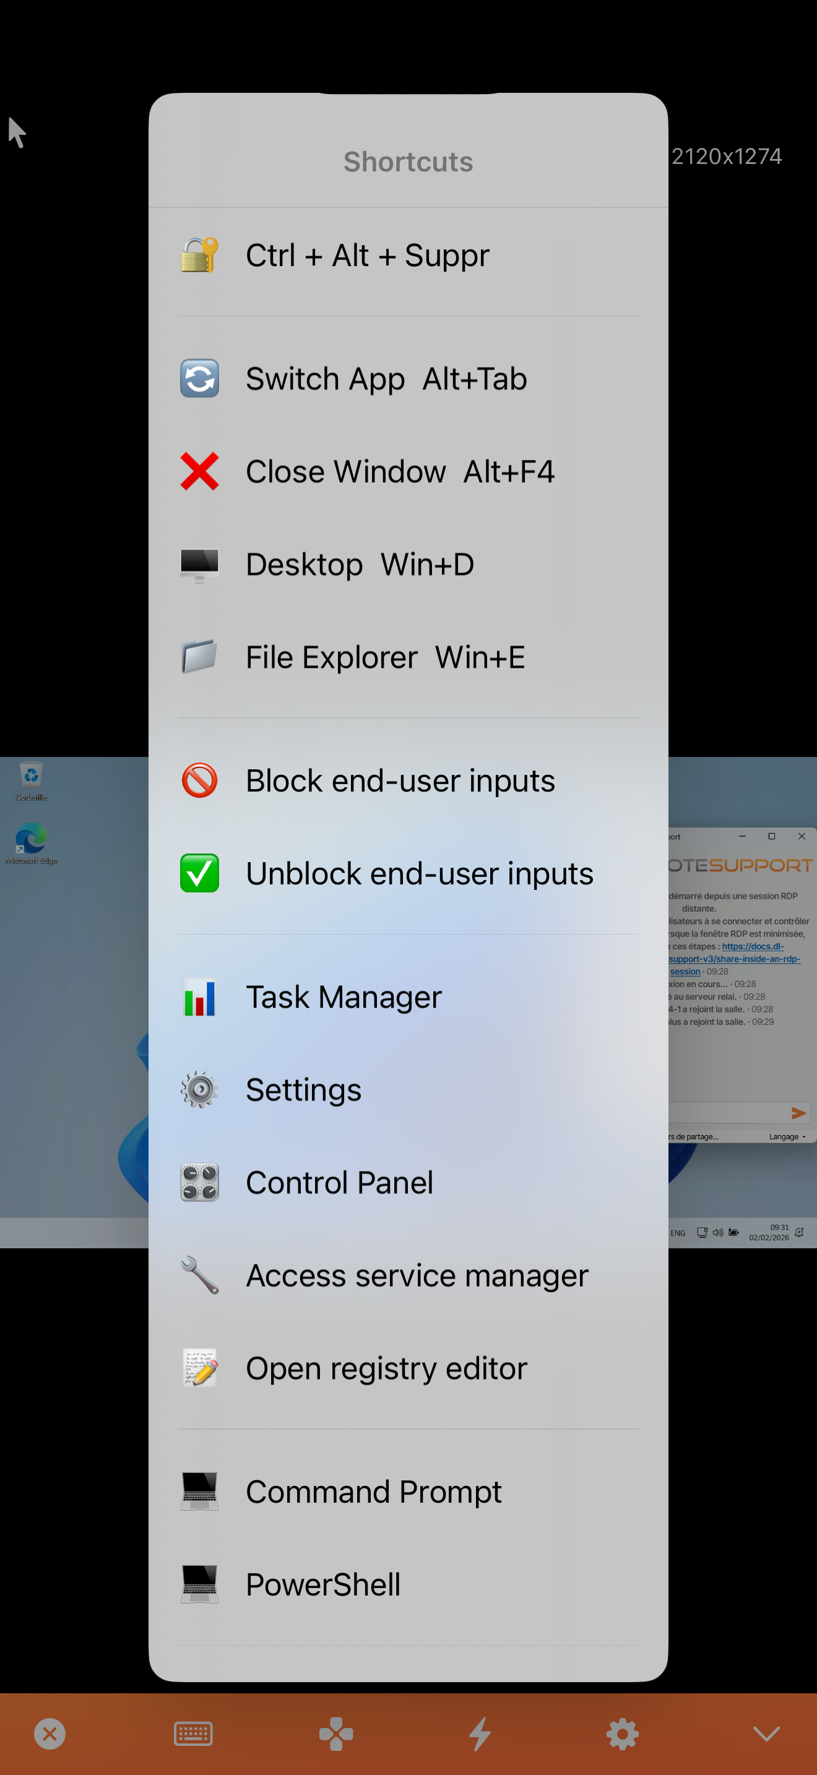Tap the wrench Access service manager icon
The width and height of the screenshot is (817, 1775).
pos(200,1275)
